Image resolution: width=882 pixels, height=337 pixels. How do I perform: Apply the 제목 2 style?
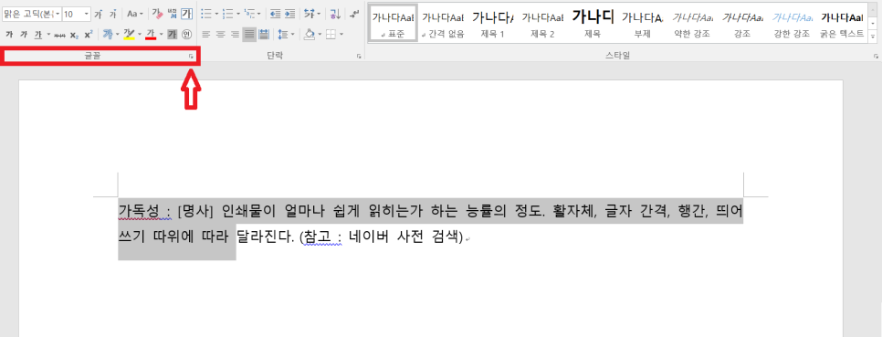(x=542, y=23)
